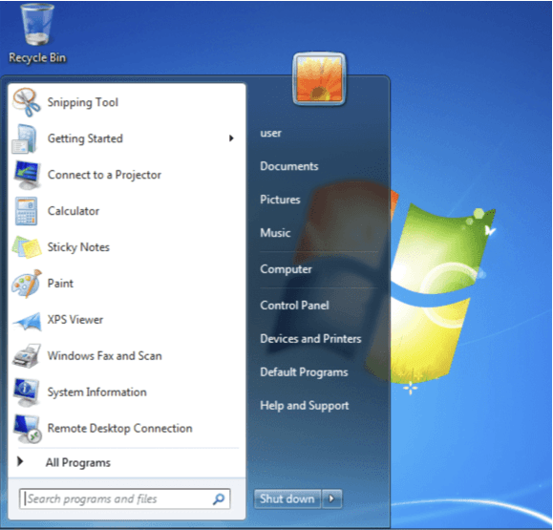Screen dimensions: 553x530
Task: Open Remote Desktop Connection entry
Action: click(120, 429)
